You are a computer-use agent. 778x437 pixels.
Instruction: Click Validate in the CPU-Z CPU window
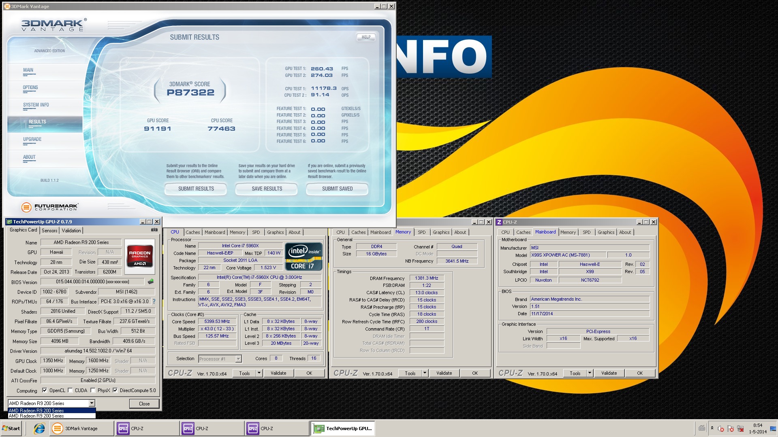[x=278, y=373]
